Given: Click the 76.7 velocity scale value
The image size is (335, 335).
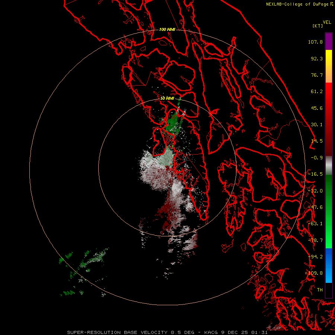Looking at the screenshot, I should (317, 75).
